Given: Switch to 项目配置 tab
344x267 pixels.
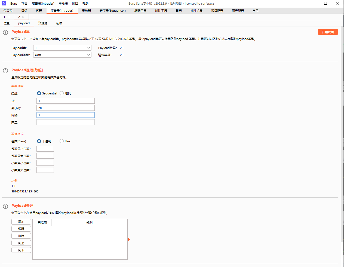Looking at the screenshot, I should pyautogui.click(x=217, y=11).
